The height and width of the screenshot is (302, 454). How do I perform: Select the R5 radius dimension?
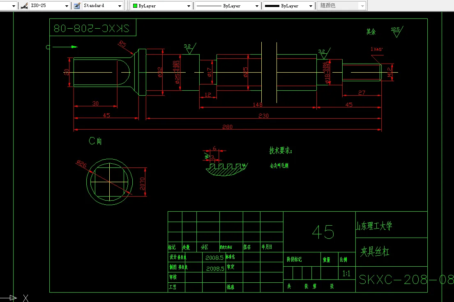122,44
